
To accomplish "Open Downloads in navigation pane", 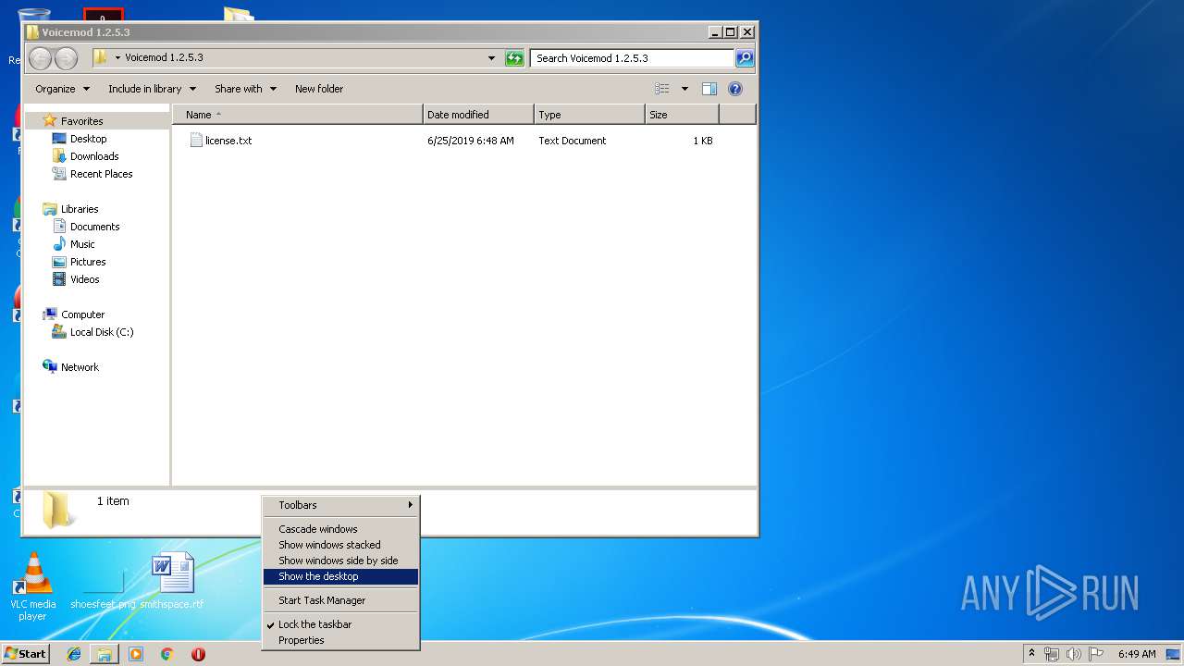I will click(x=94, y=156).
